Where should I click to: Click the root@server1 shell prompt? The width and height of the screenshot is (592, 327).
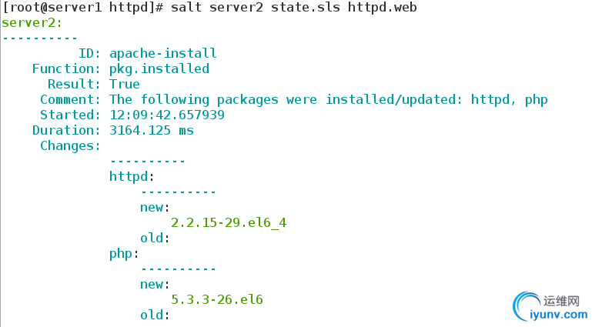tap(82, 7)
